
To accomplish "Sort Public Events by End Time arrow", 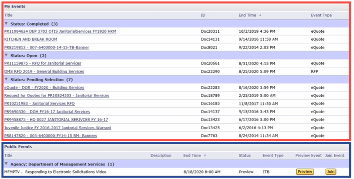I will click(x=205, y=155).
